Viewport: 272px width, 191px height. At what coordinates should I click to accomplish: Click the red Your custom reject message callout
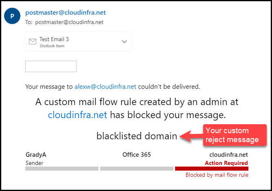235,135
